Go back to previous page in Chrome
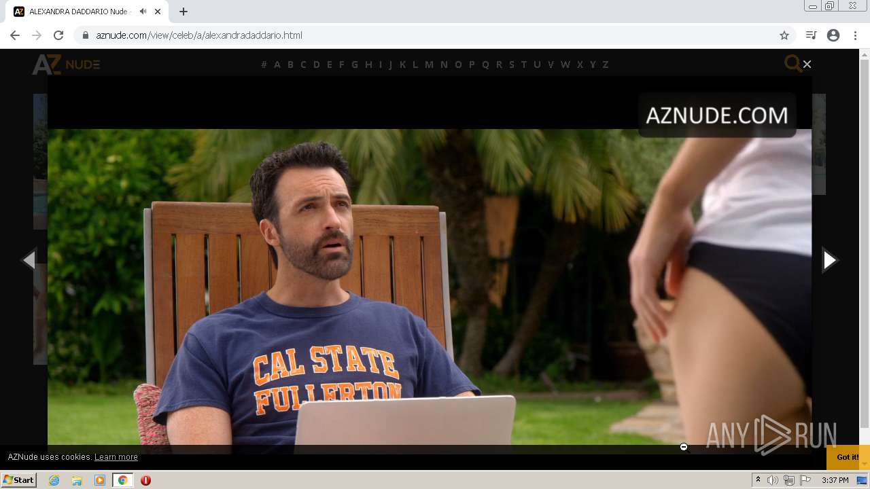 15,35
